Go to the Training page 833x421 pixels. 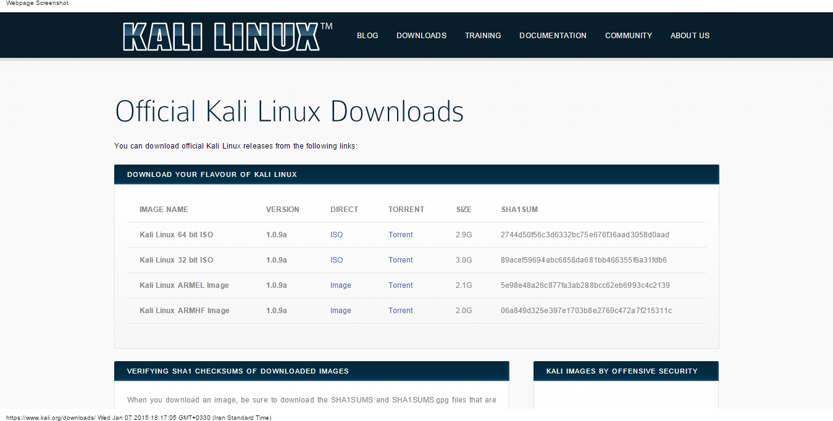click(x=483, y=36)
